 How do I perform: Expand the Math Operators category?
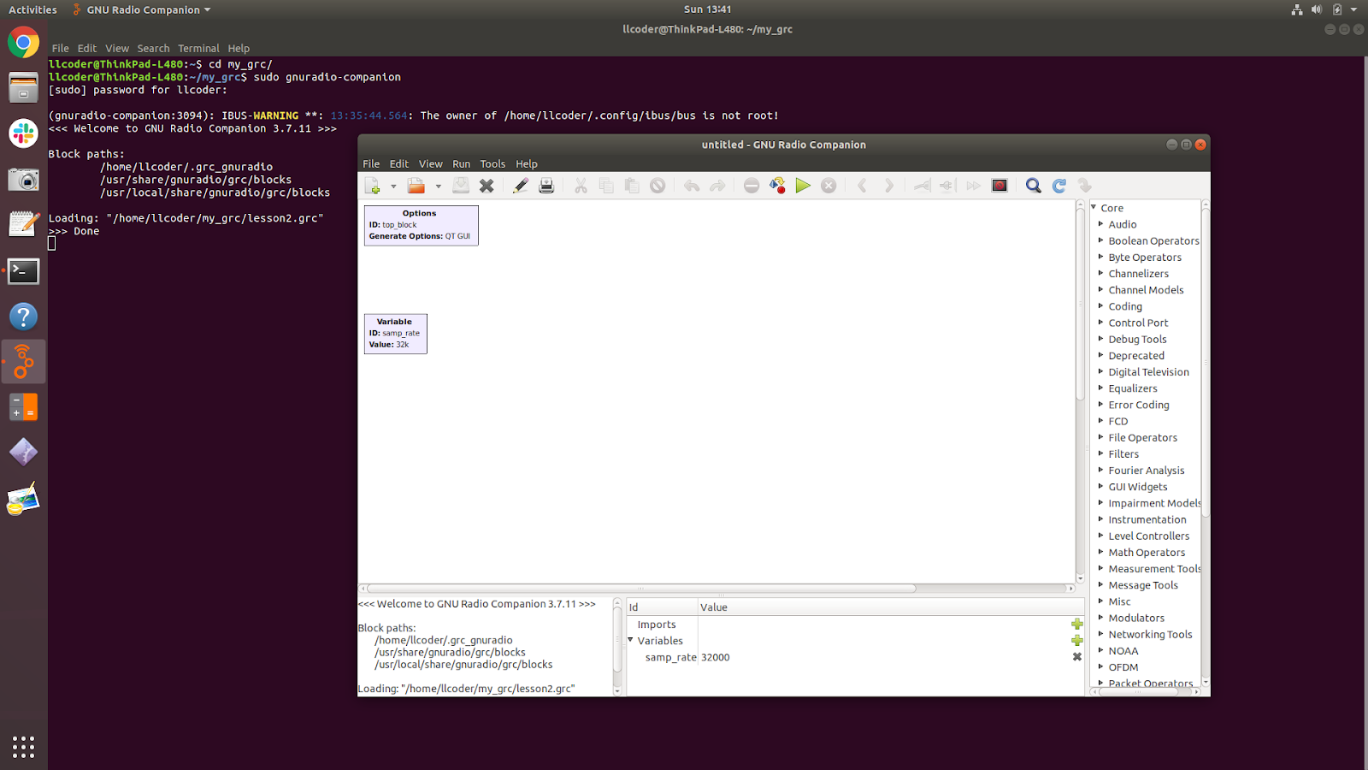[1101, 553]
